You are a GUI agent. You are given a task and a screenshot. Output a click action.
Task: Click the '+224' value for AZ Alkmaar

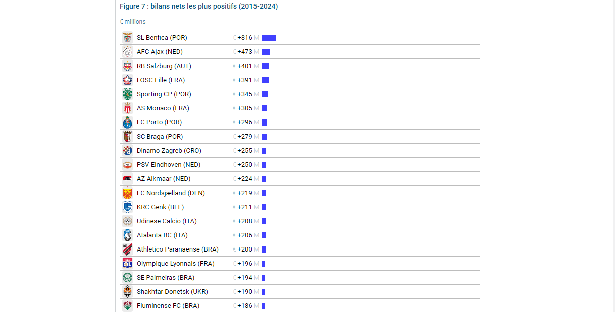point(245,179)
